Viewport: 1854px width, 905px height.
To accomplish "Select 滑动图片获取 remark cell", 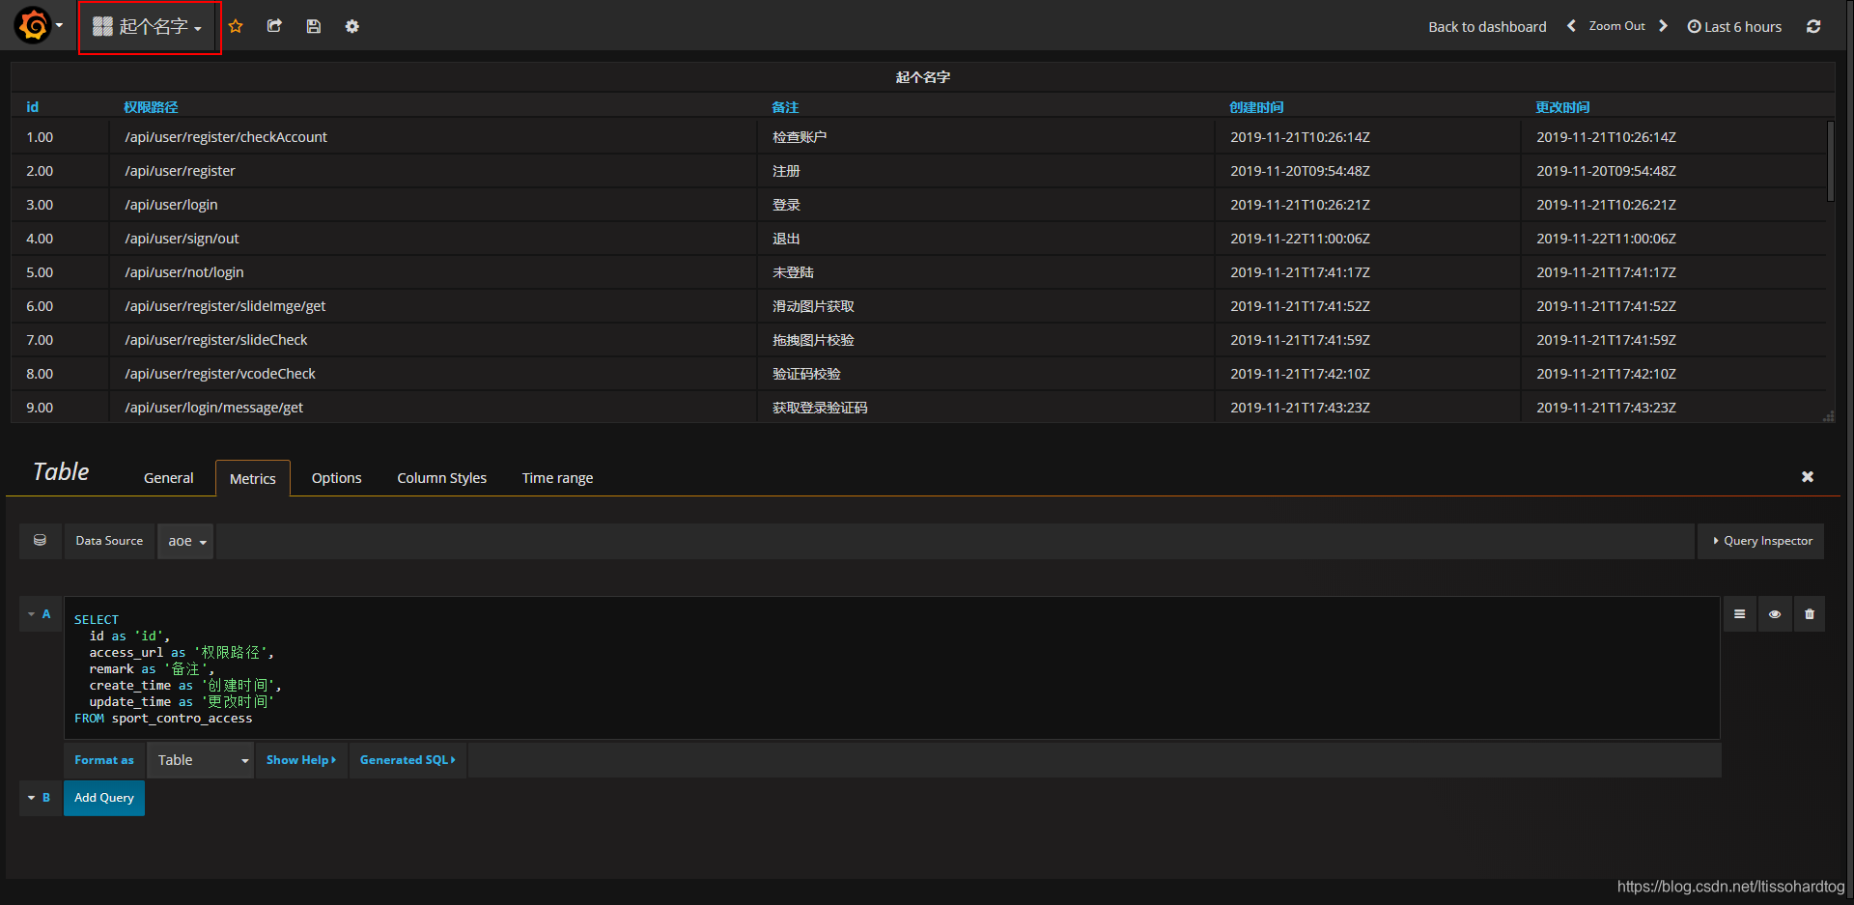I will click(x=986, y=306).
